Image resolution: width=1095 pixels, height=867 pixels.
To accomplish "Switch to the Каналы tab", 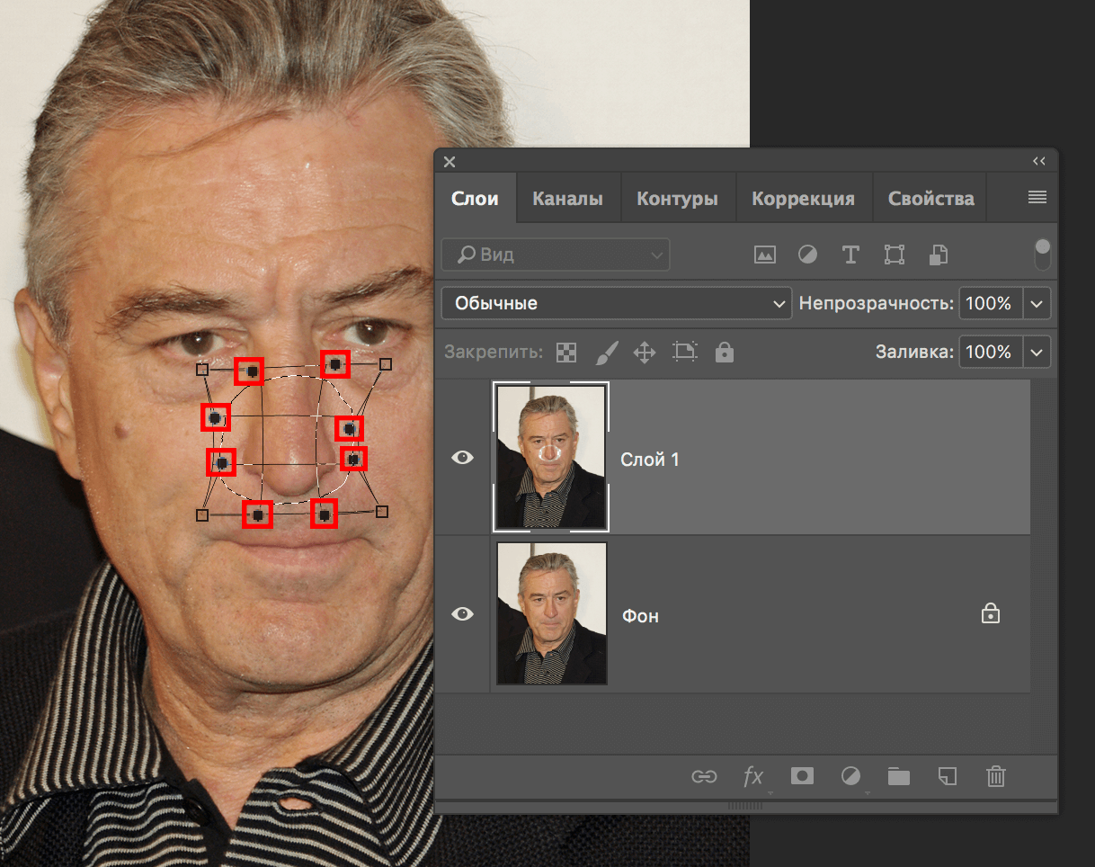I will [x=567, y=199].
